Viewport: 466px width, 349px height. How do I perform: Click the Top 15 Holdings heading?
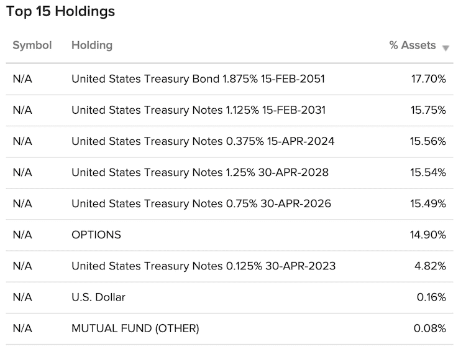[x=60, y=12]
